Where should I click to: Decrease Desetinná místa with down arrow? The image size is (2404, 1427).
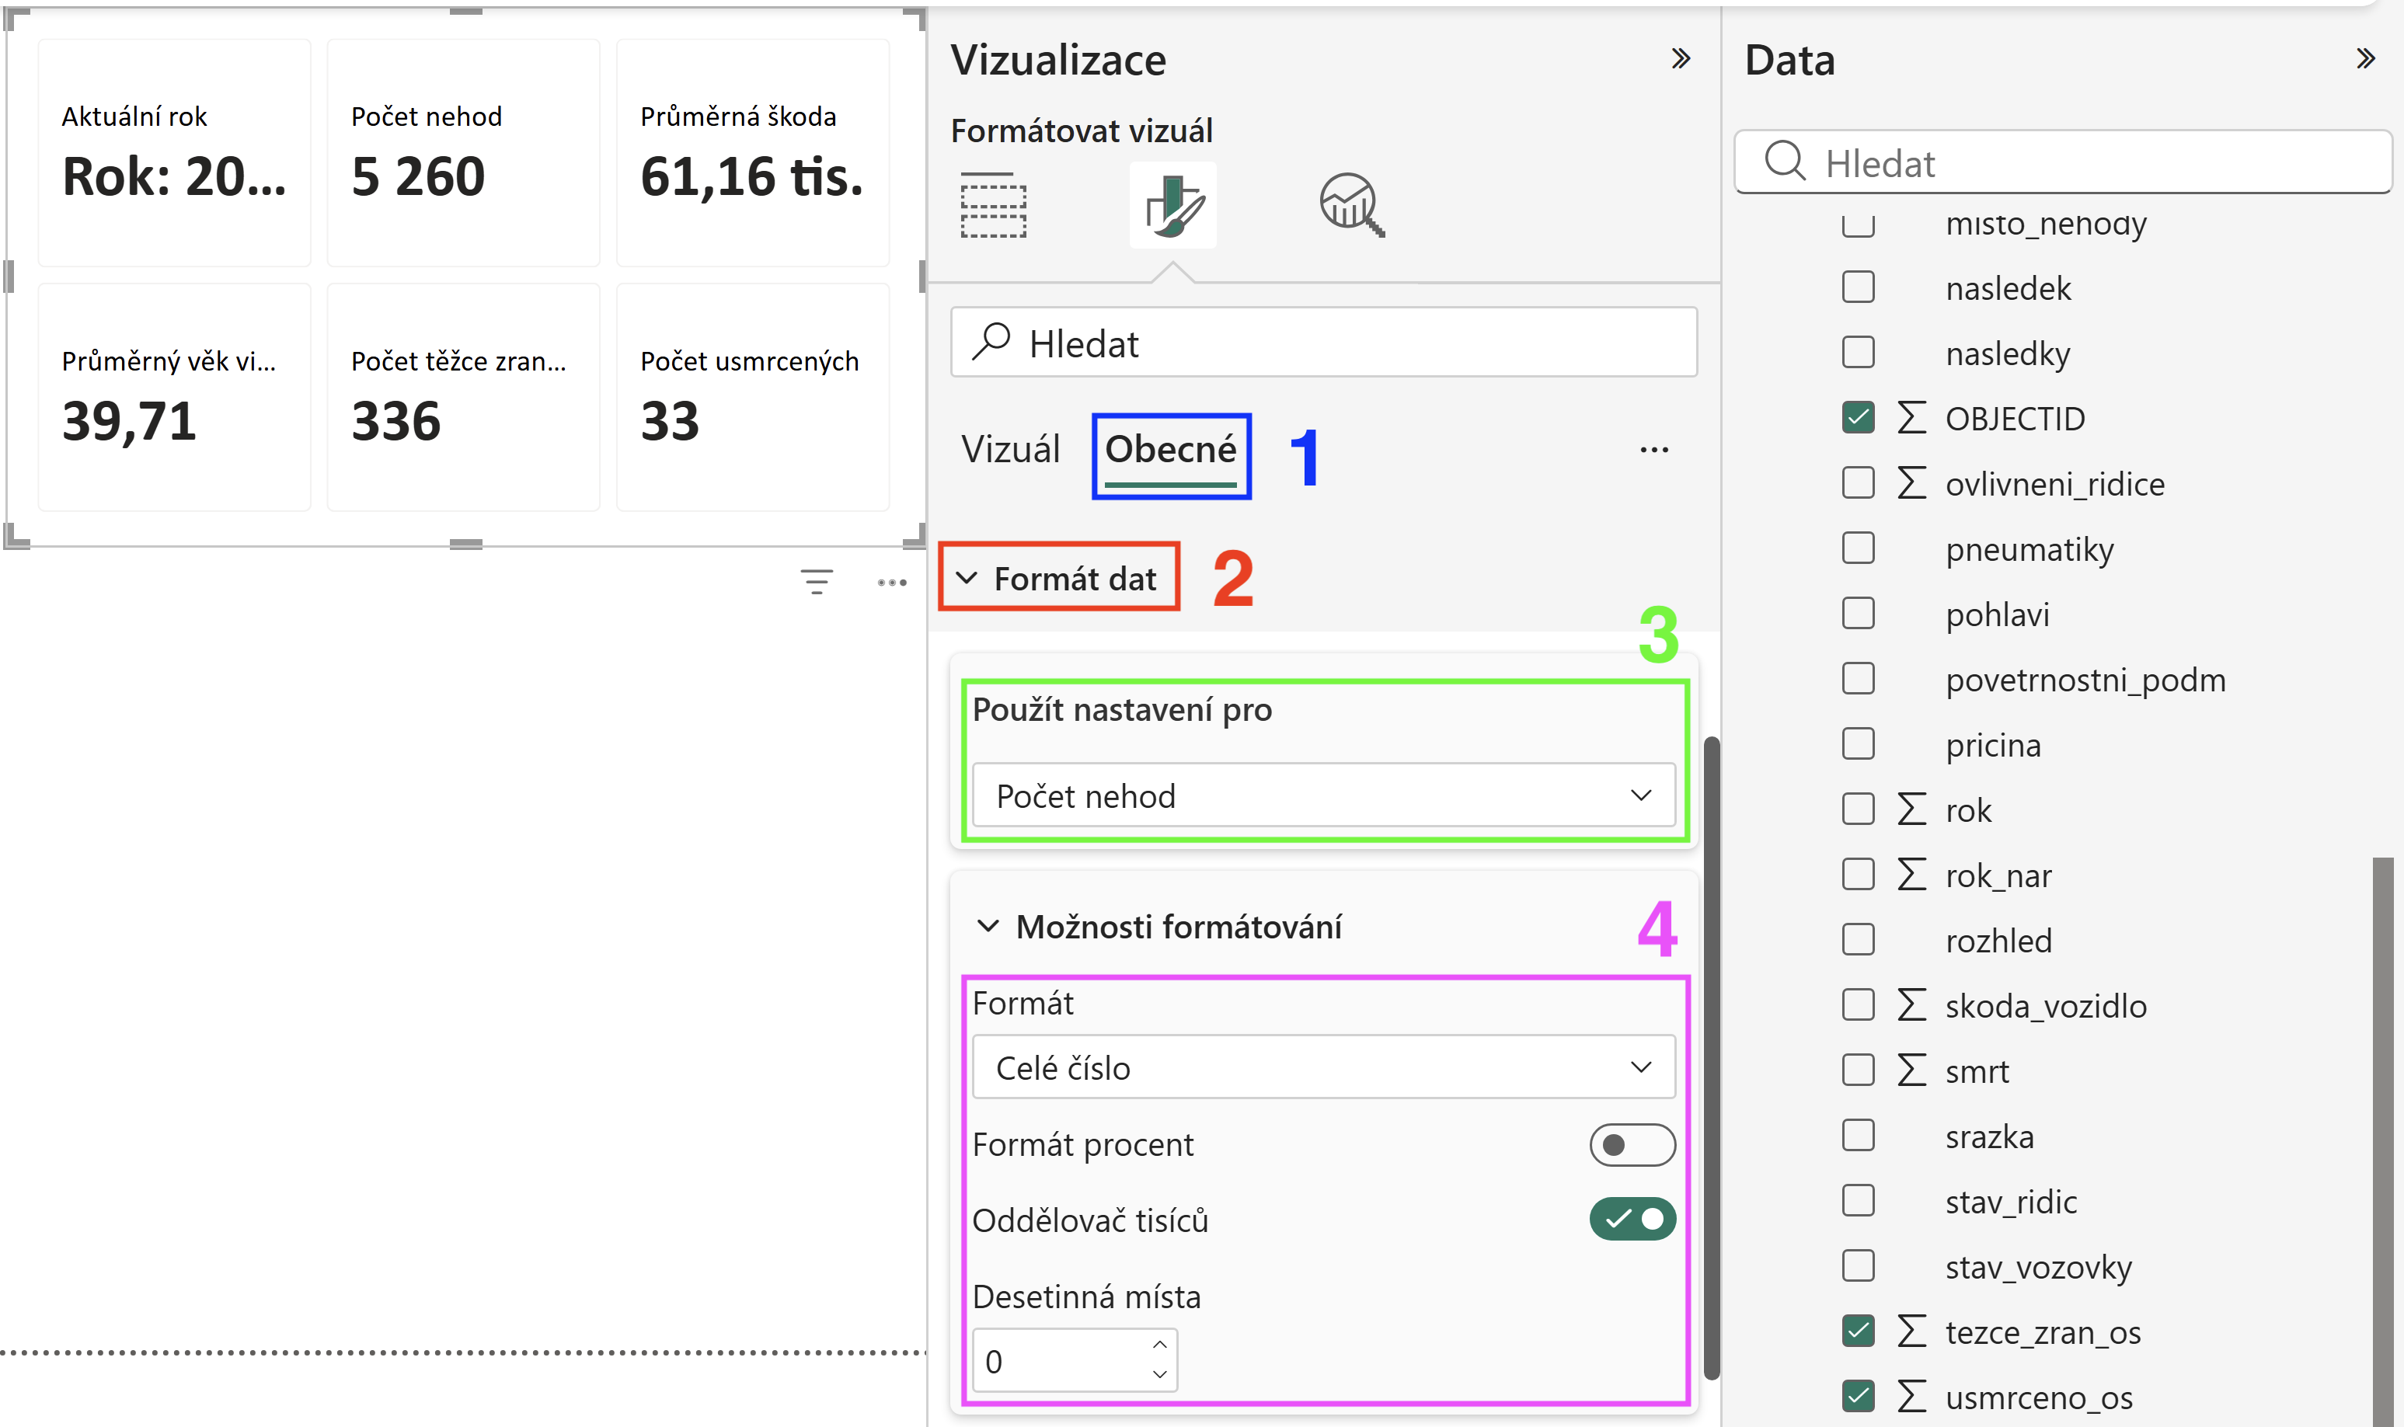[x=1160, y=1375]
